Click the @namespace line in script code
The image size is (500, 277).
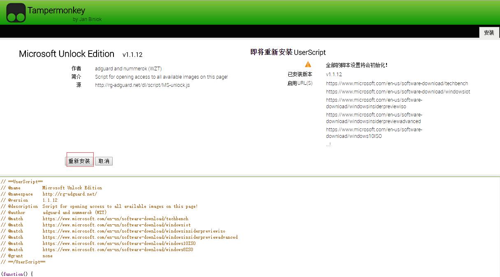tap(49, 194)
